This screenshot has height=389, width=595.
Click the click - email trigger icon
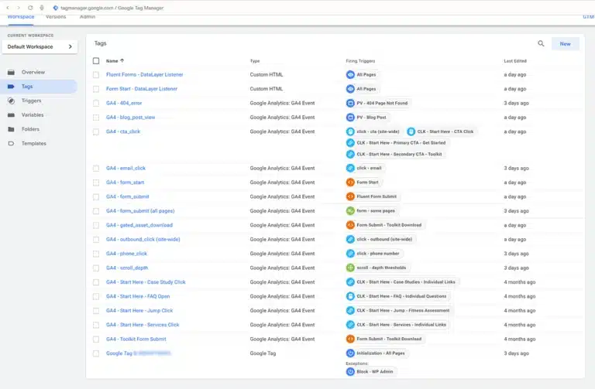click(x=350, y=168)
